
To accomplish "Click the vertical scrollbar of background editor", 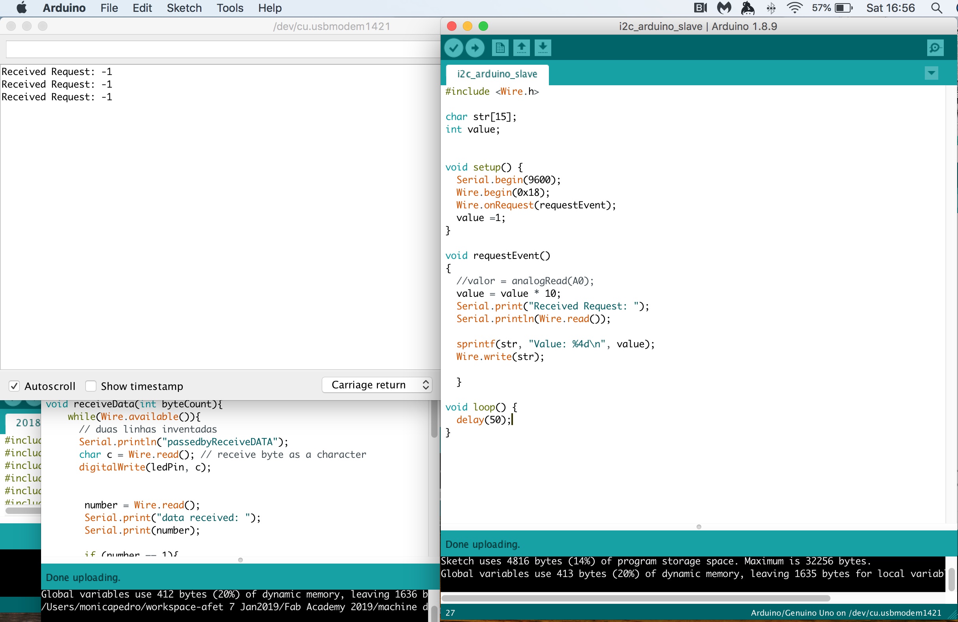I will 434,419.
